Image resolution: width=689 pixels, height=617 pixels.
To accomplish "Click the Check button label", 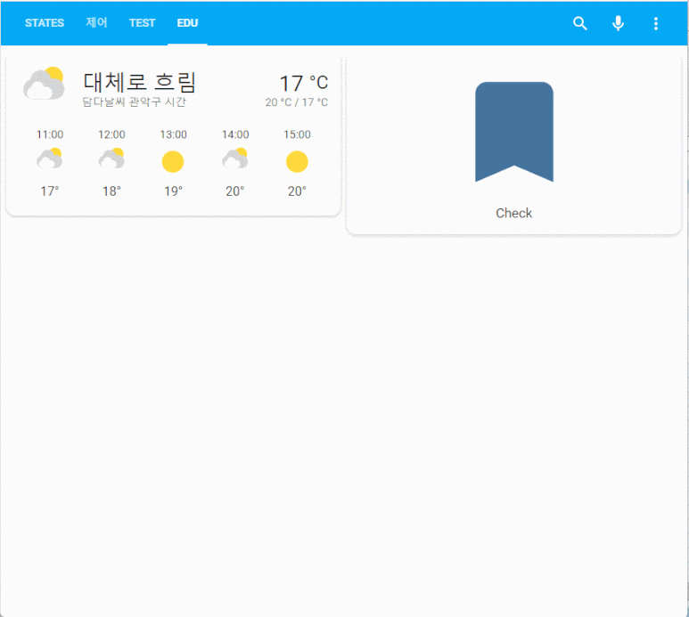I will click(x=513, y=213).
